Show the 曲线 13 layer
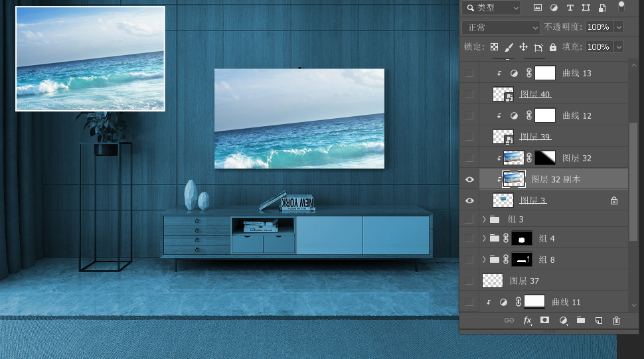This screenshot has height=359, width=644. click(469, 73)
